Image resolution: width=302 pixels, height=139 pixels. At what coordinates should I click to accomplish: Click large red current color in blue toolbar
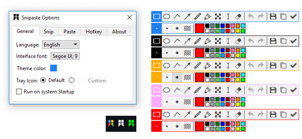pyautogui.click(x=200, y=28)
